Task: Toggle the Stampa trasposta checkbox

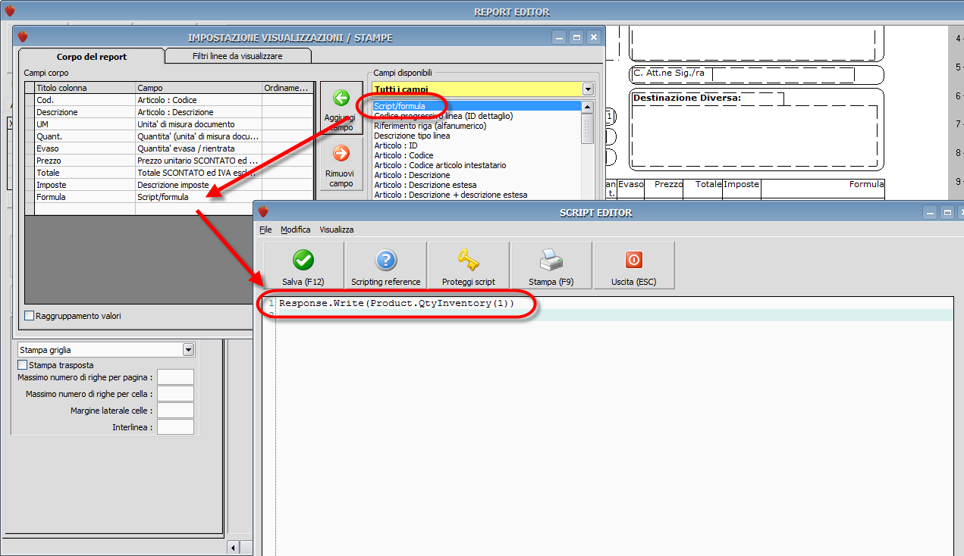Action: click(x=23, y=365)
